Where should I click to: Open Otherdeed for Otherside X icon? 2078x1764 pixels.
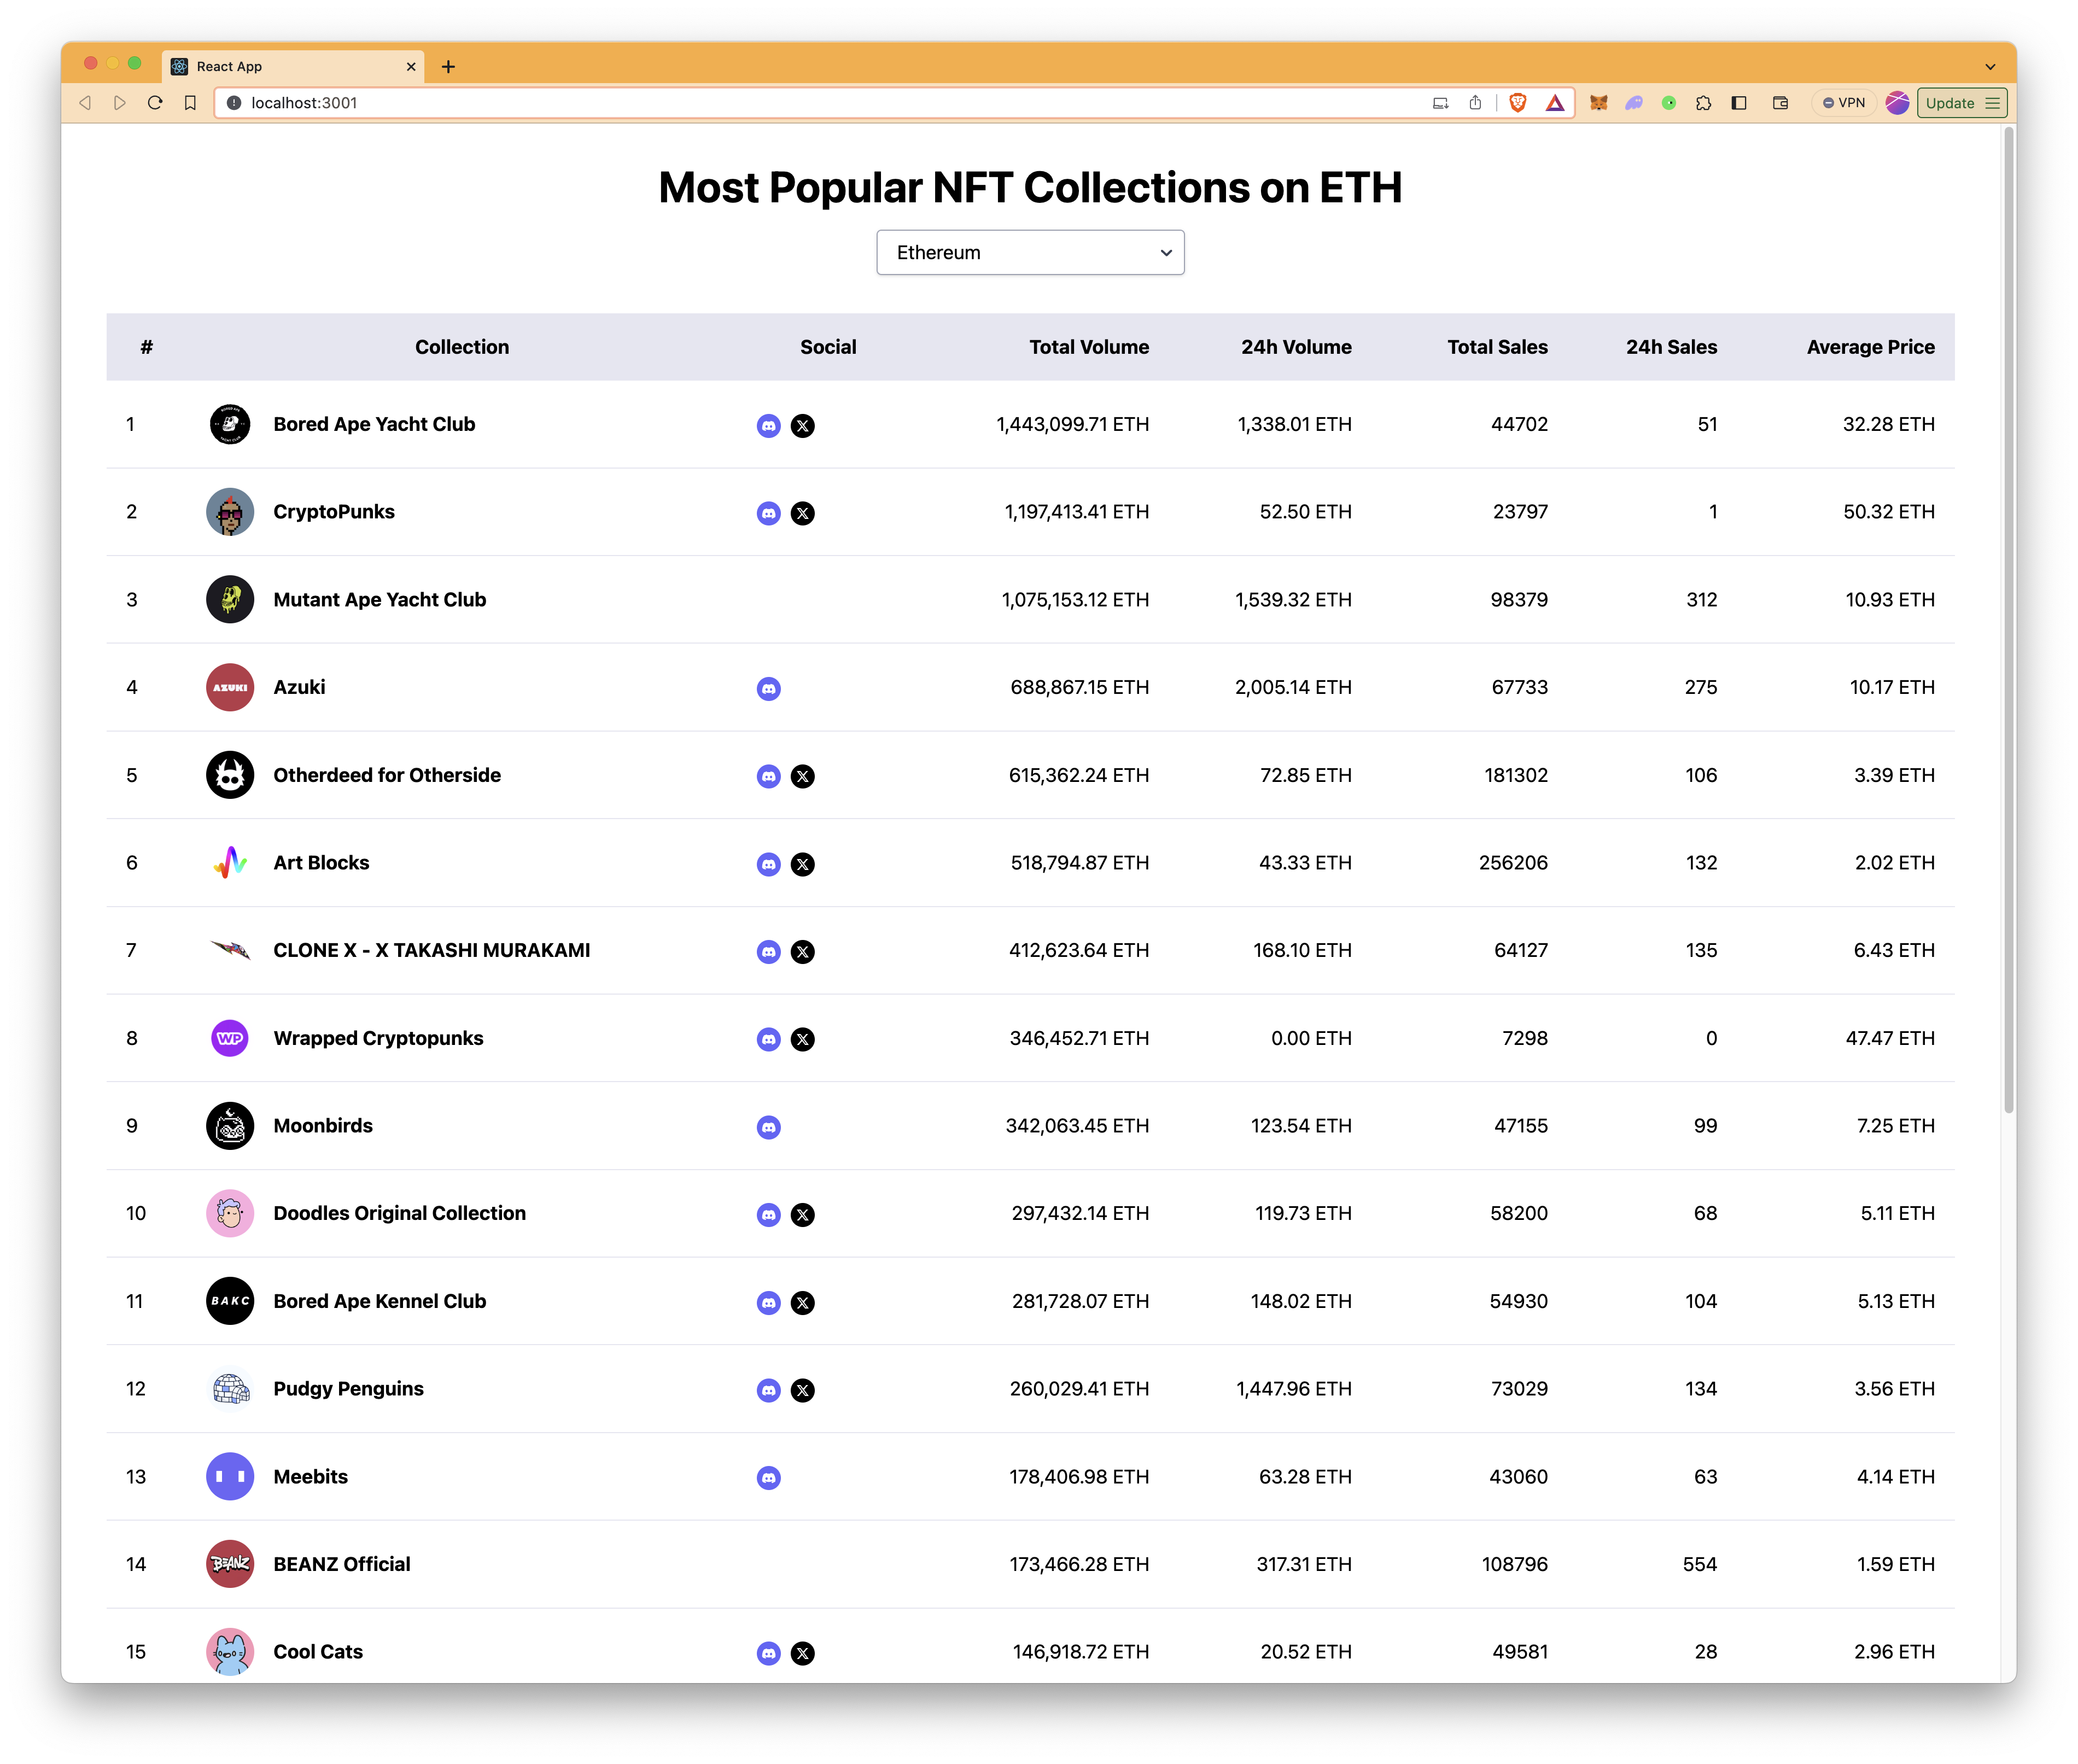[x=802, y=776]
